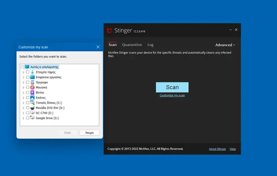Close the Customize my scan dialog

[x=98, y=47]
